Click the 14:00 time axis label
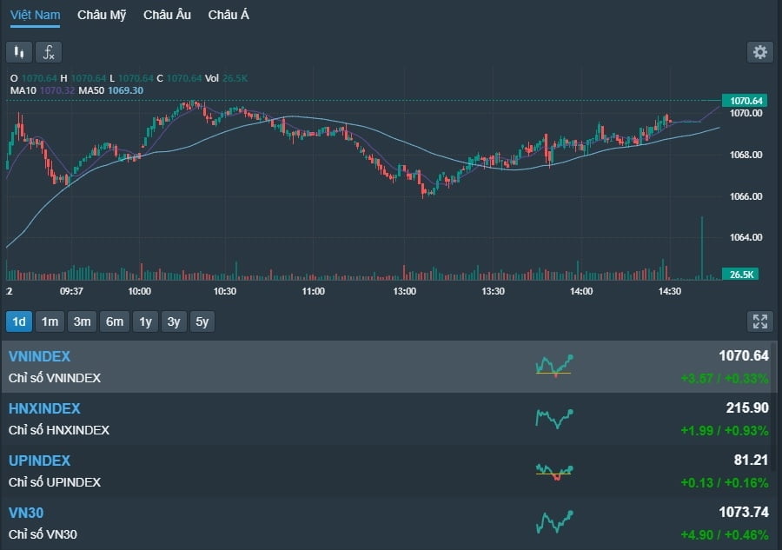 (x=581, y=291)
